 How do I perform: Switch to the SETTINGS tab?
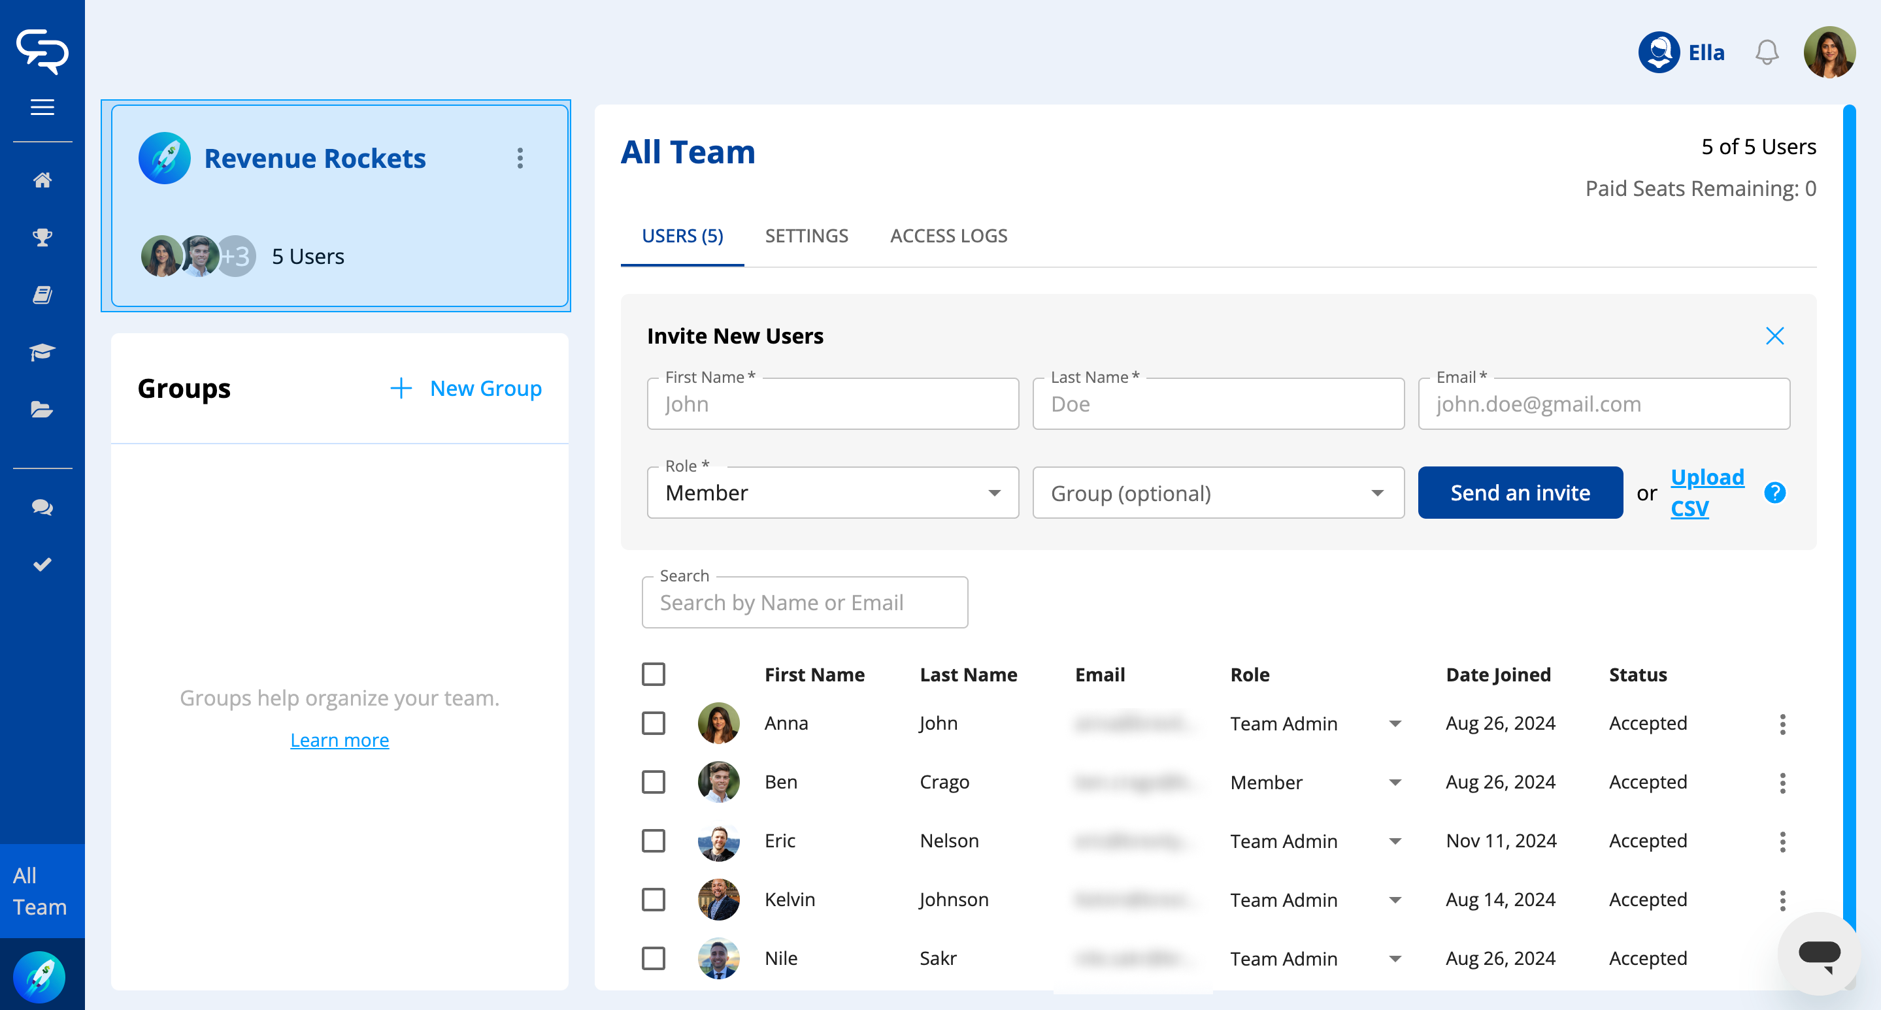click(806, 236)
